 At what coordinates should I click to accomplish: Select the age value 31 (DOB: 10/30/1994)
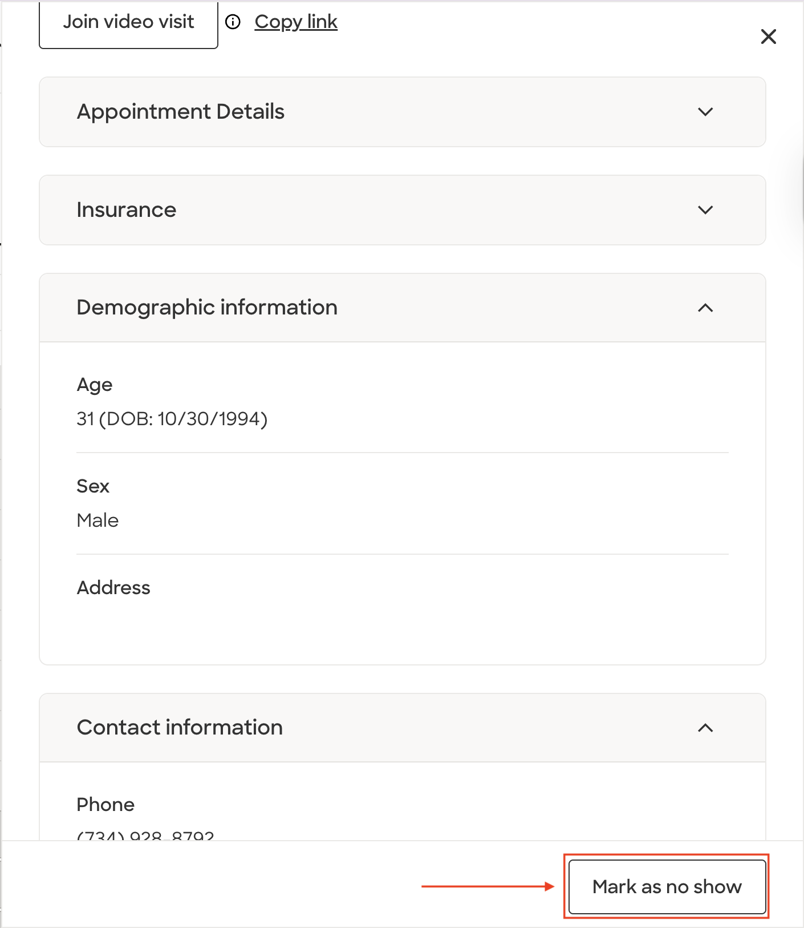pyautogui.click(x=172, y=419)
